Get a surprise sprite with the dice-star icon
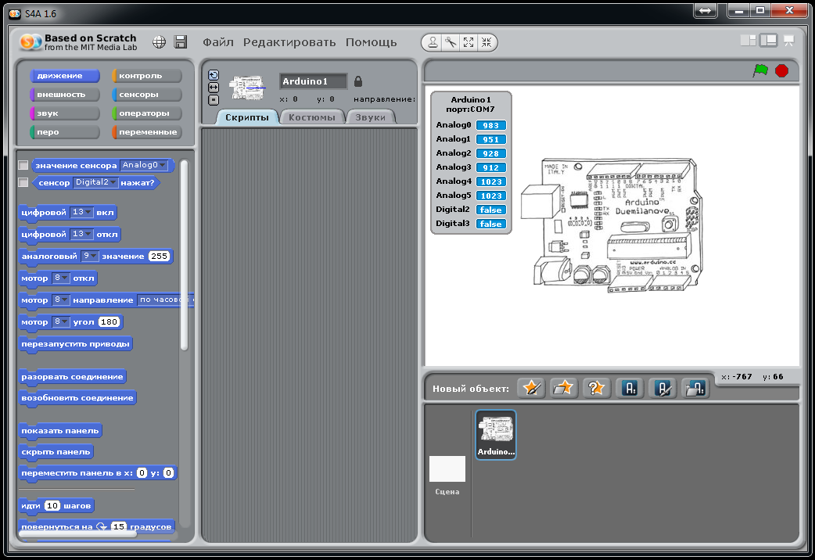The height and width of the screenshot is (560, 815). (597, 388)
